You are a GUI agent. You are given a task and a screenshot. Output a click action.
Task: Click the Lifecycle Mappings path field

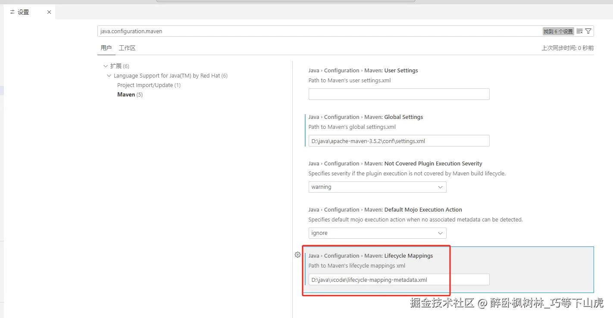[x=399, y=280]
